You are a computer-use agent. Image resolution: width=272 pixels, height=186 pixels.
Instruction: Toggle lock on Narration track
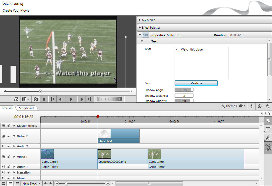tap(9, 172)
